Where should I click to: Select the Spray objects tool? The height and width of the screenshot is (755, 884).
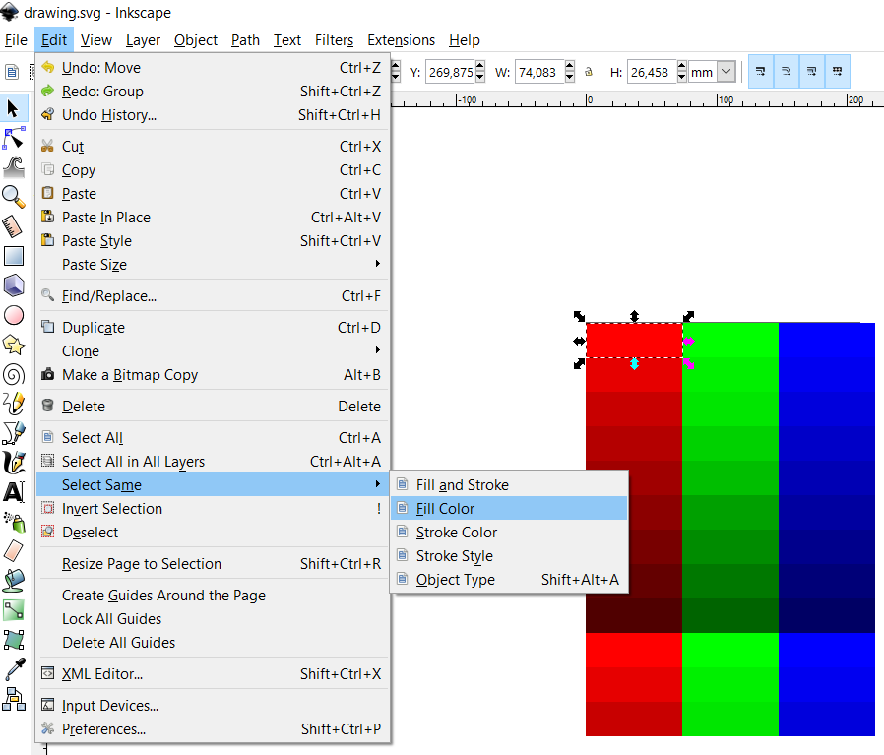pyautogui.click(x=14, y=522)
